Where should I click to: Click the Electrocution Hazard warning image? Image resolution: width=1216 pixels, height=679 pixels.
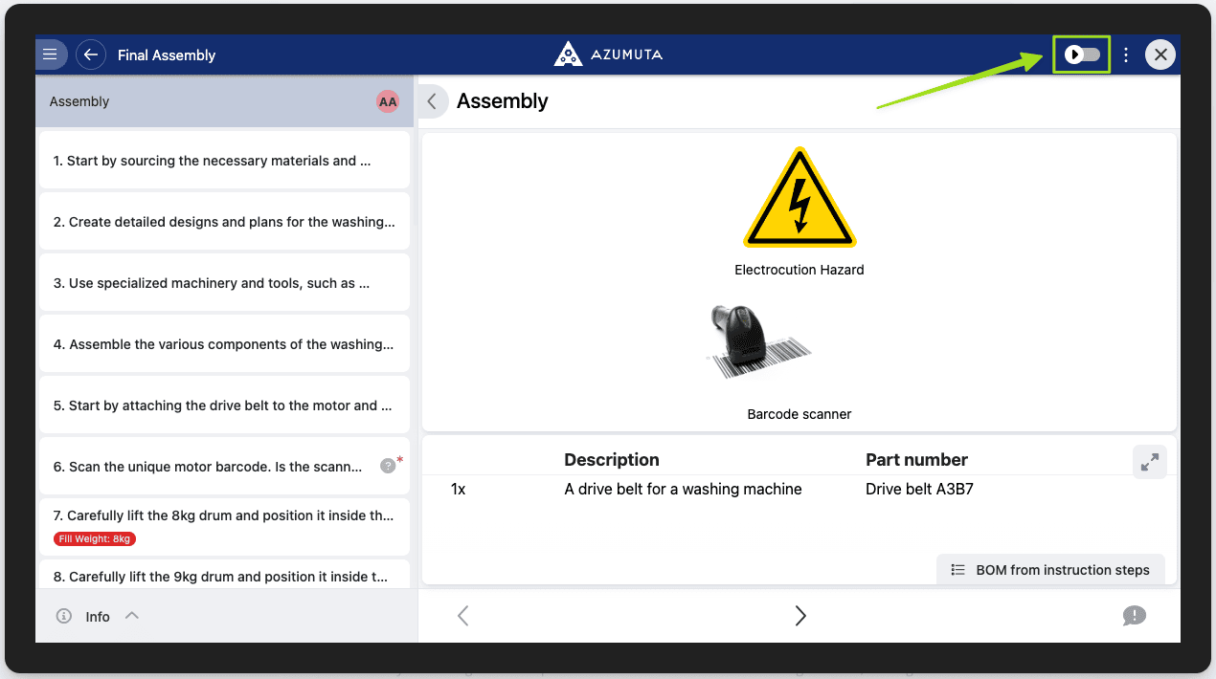tap(799, 199)
